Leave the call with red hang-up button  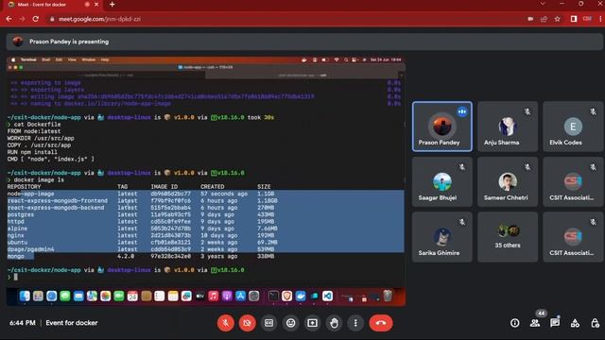(381, 323)
